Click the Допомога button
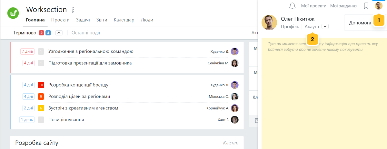 tap(360, 23)
